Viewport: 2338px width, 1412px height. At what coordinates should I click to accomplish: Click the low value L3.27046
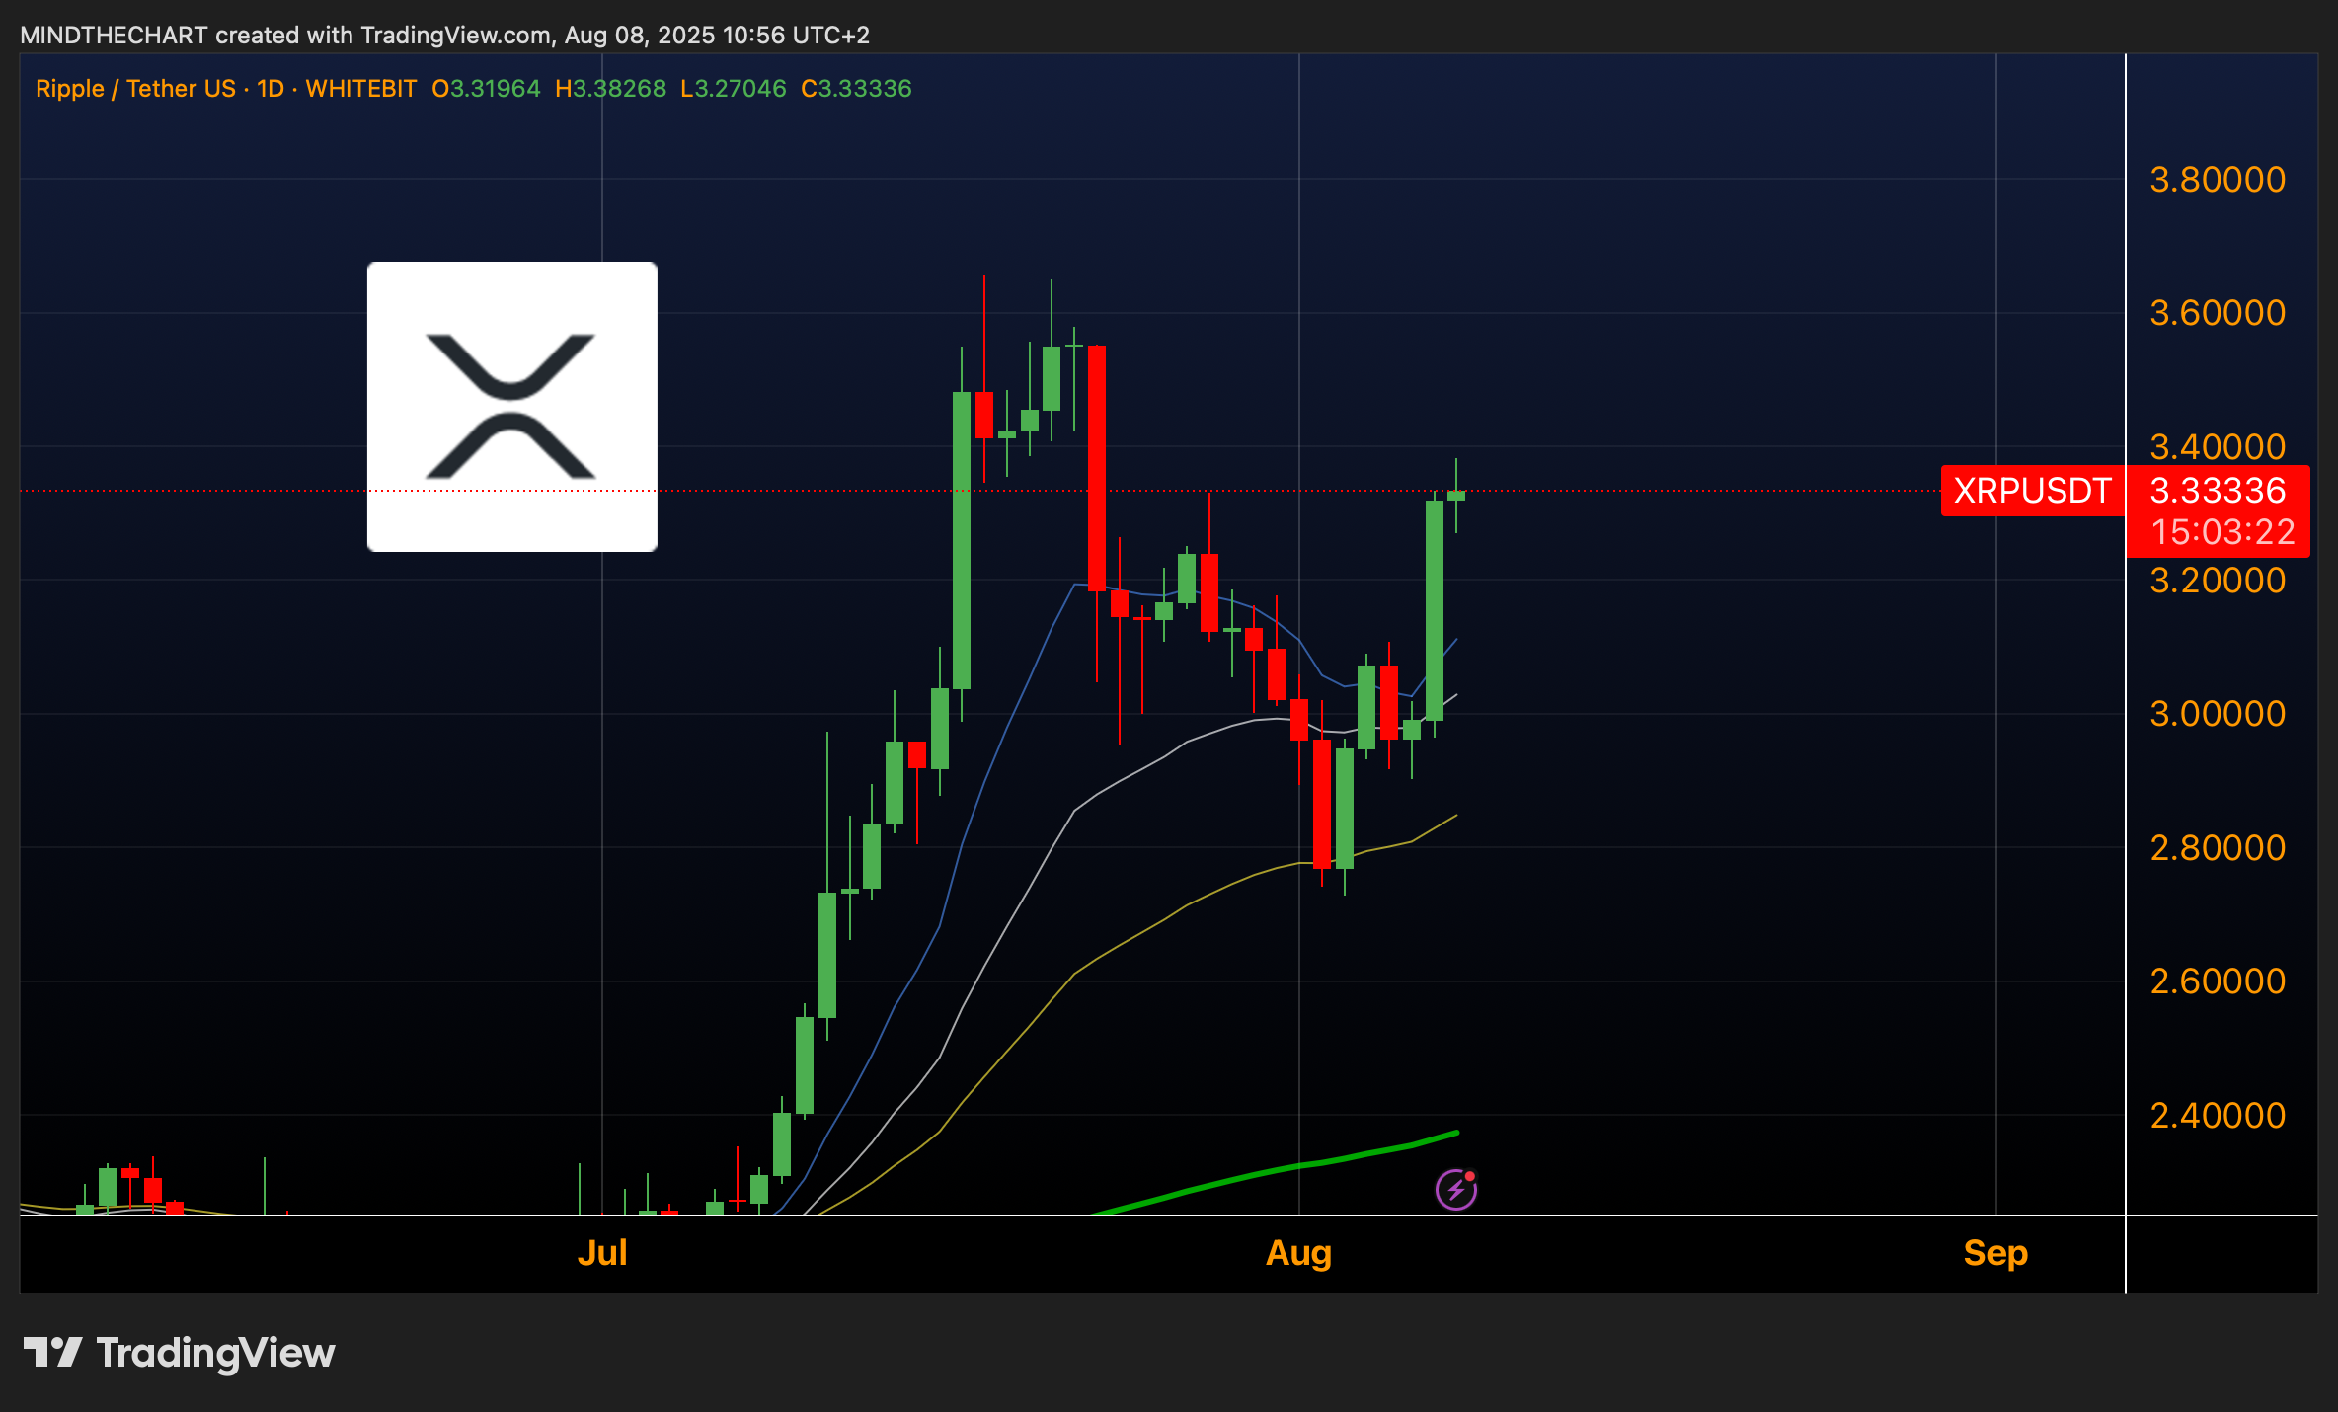coord(733,89)
